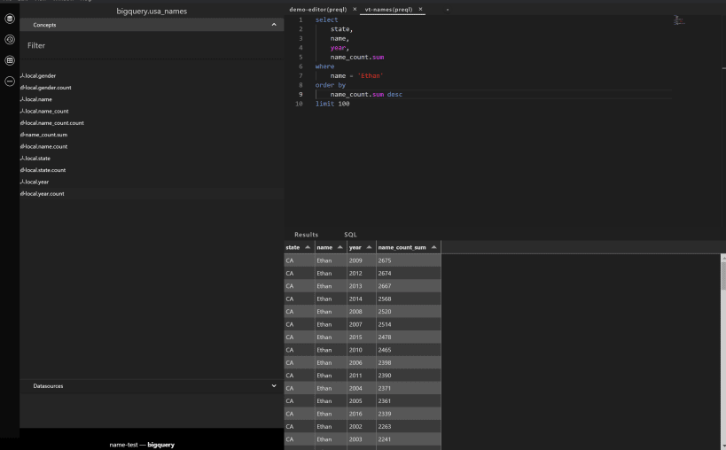Open the history clock icon in the sidebar
This screenshot has height=450, width=726.
point(10,40)
